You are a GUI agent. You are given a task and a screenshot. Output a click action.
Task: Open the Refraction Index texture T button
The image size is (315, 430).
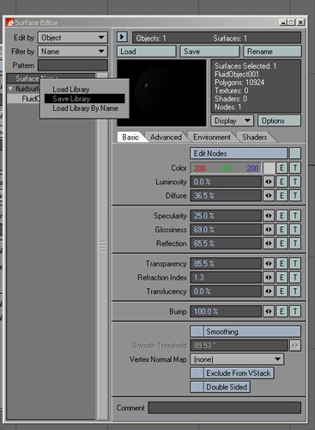tap(295, 277)
